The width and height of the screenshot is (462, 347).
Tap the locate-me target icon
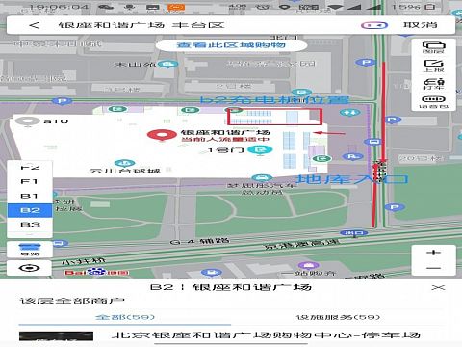(x=29, y=268)
